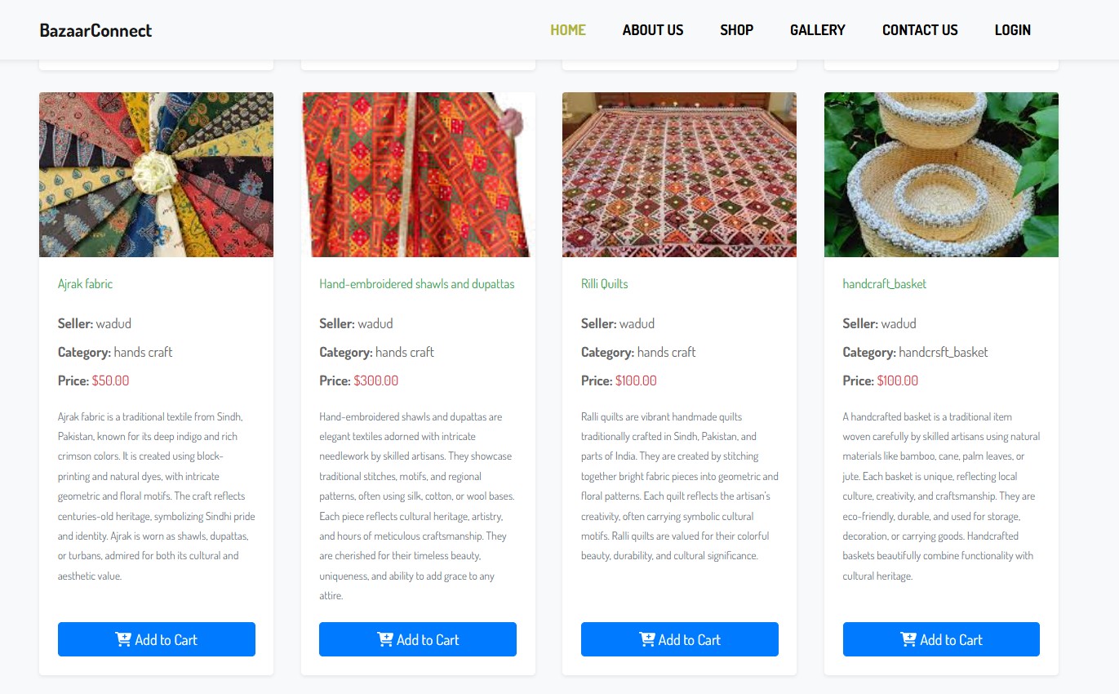Go to the About Us page
Image resolution: width=1119 pixels, height=694 pixels.
click(x=653, y=30)
